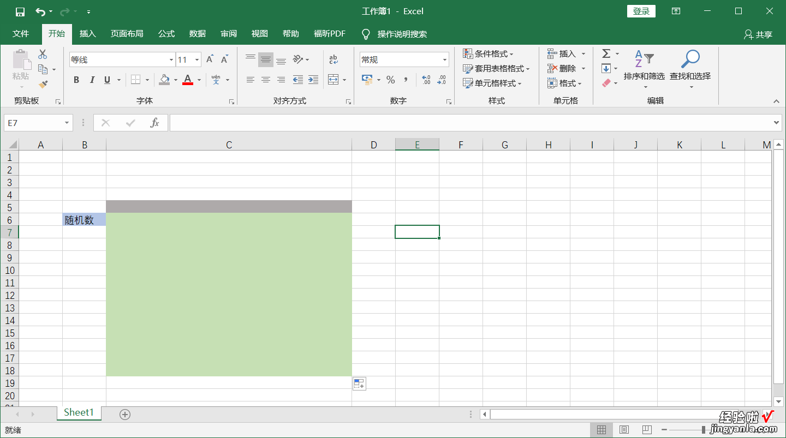Align text left
Viewport: 786px width, 438px height.
tap(251, 80)
